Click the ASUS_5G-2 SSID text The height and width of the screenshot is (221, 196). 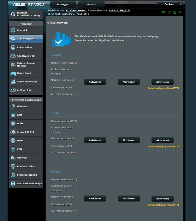coord(83,14)
